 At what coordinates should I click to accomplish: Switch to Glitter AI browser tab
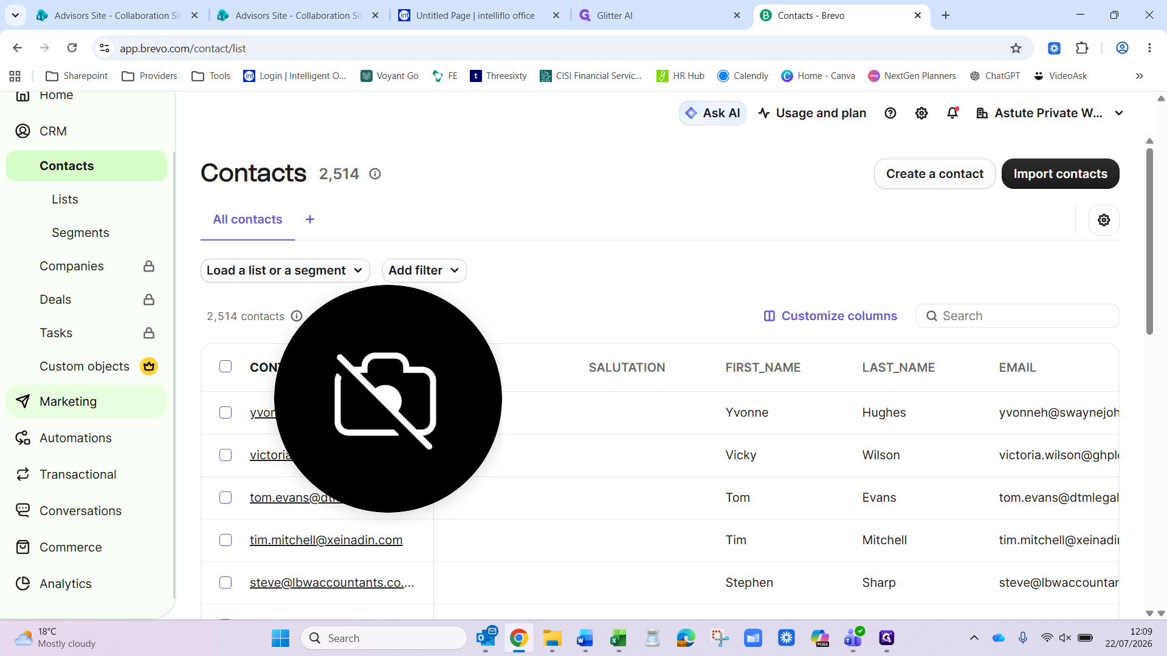[661, 15]
